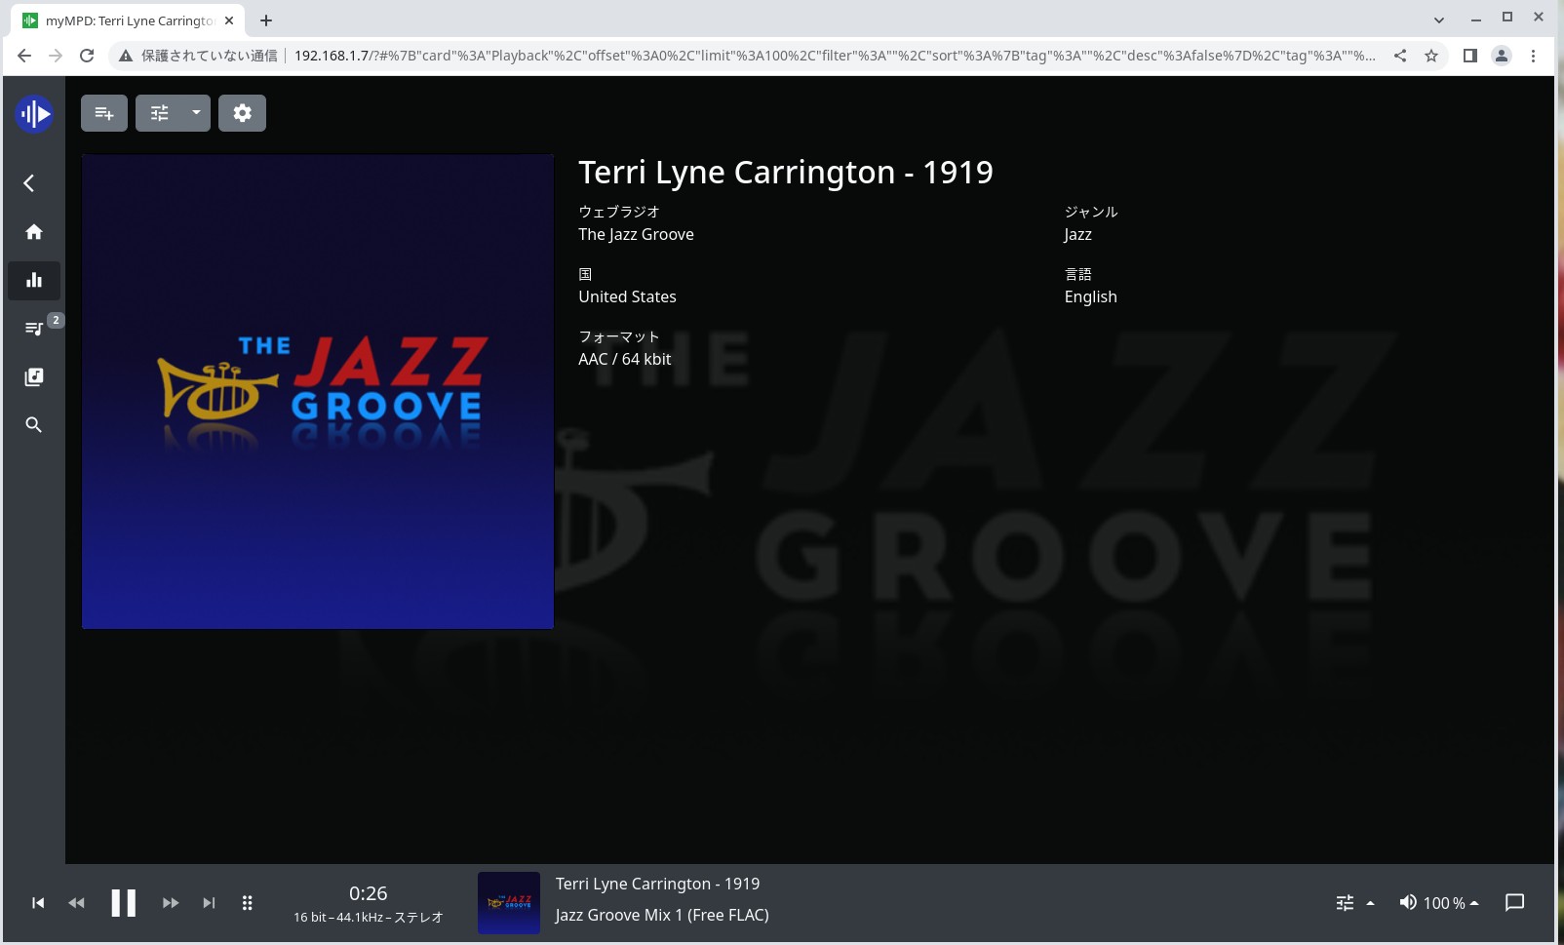Go to the previous track
The width and height of the screenshot is (1564, 945).
click(38, 903)
